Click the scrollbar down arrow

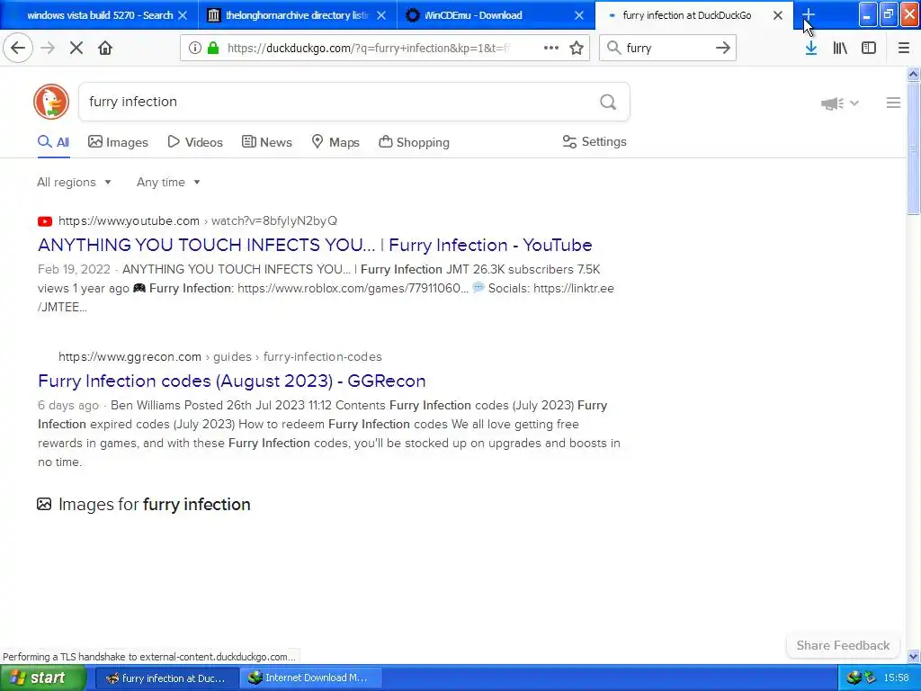[913, 656]
